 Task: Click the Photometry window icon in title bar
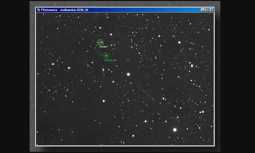[x=39, y=10]
